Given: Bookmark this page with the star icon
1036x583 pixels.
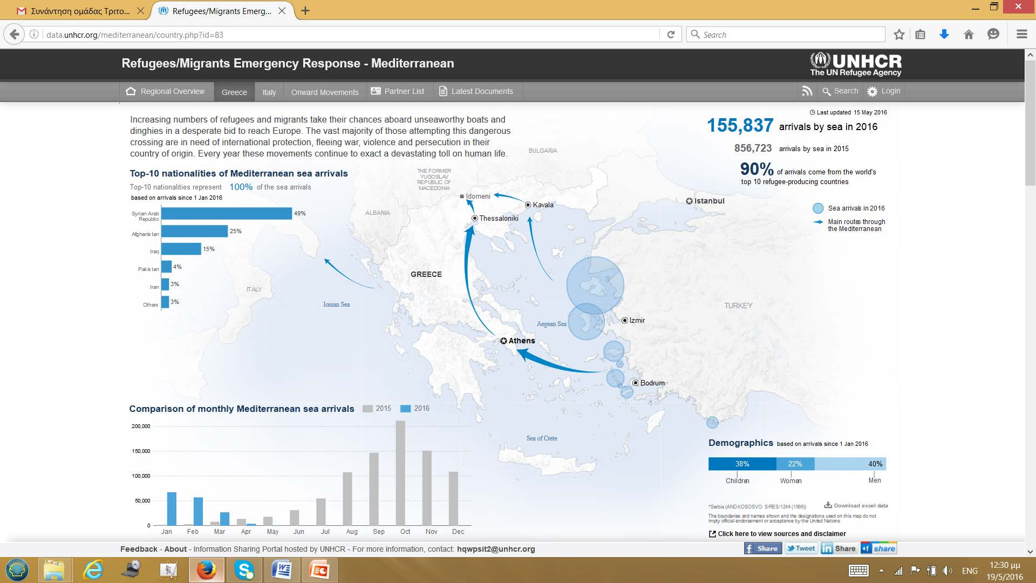Looking at the screenshot, I should click(x=899, y=35).
